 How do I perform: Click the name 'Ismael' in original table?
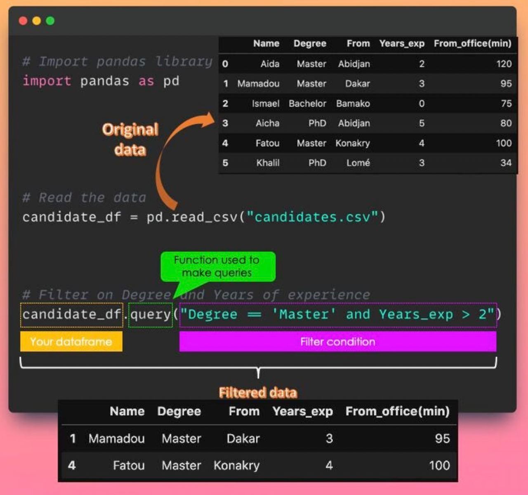265,104
